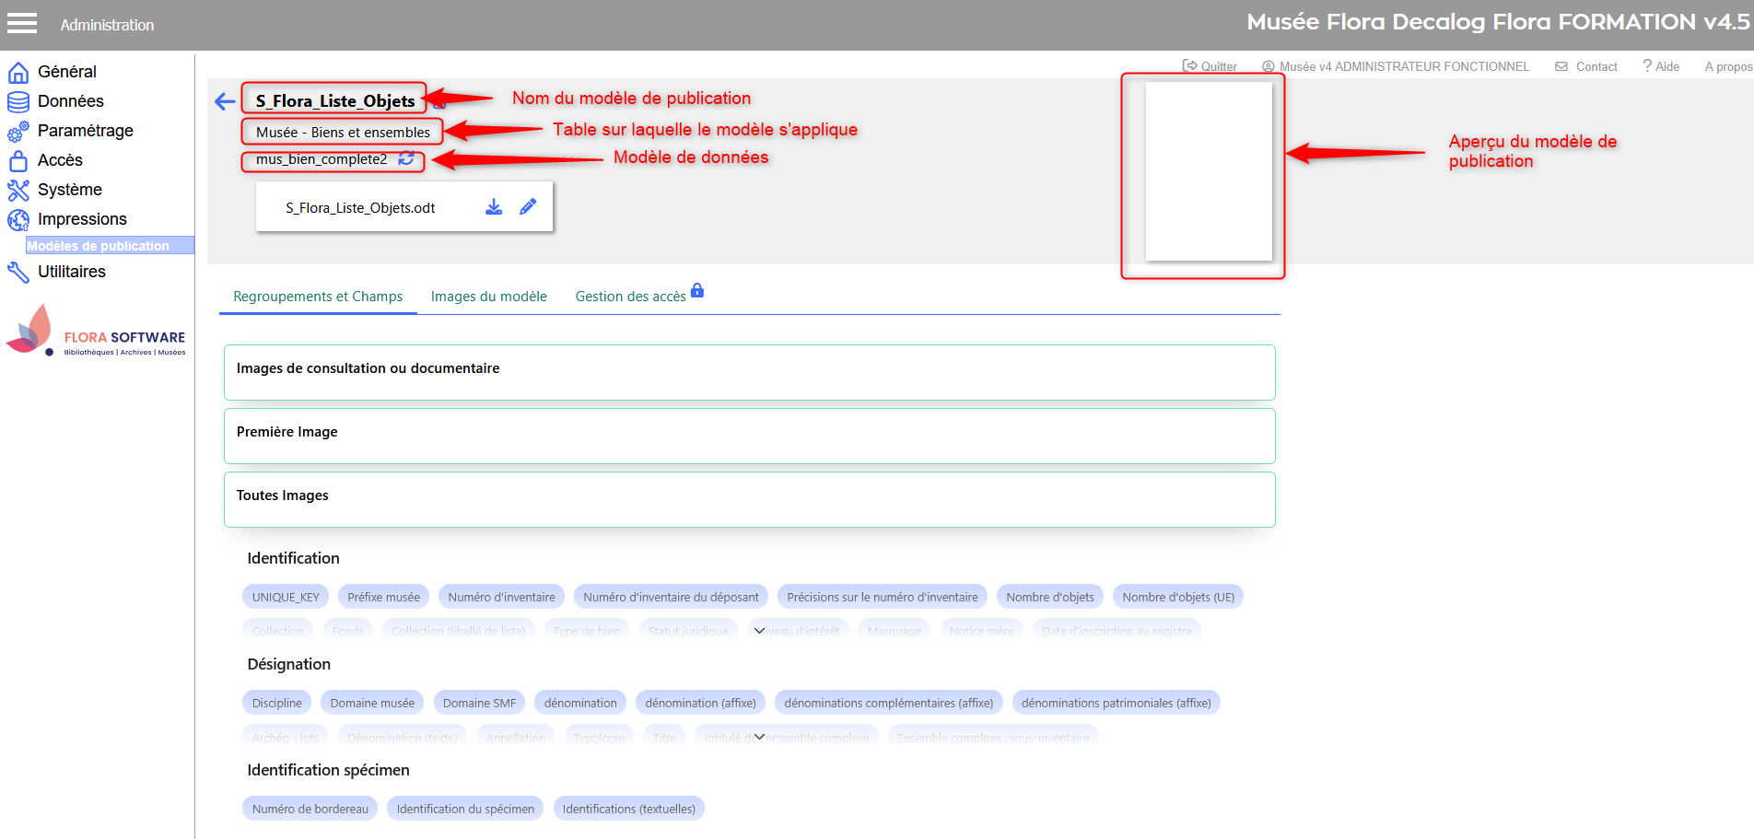
Task: Expand the Identification field list chevron
Action: click(759, 631)
